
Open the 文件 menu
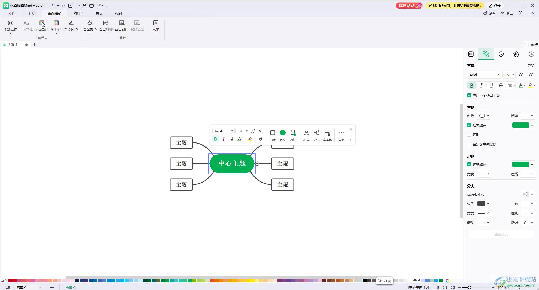tap(12, 13)
